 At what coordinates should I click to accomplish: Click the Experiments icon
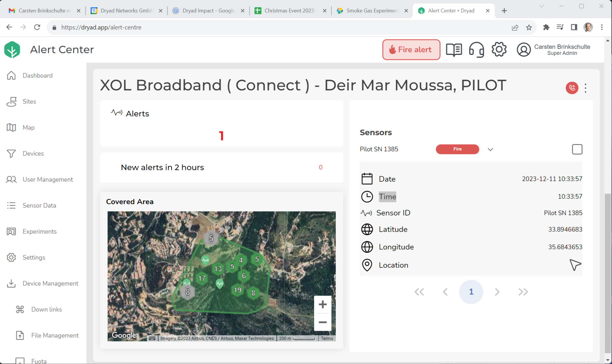point(11,231)
